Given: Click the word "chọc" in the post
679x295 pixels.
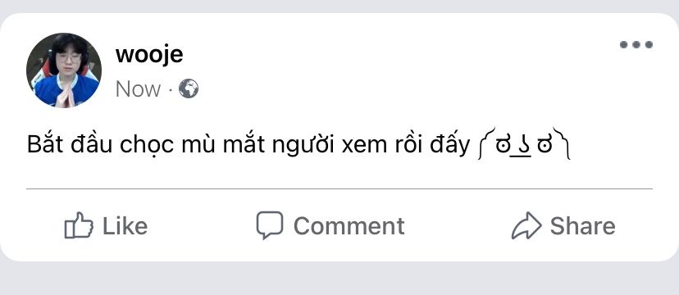Looking at the screenshot, I should pos(147,146).
